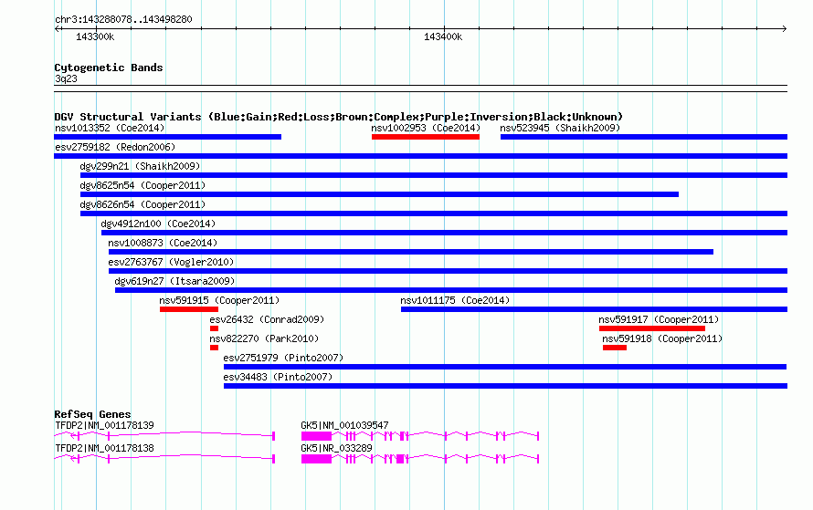Click the nsv1013352 (Coe2014) label
The width and height of the screenshot is (813, 510).
click(110, 128)
